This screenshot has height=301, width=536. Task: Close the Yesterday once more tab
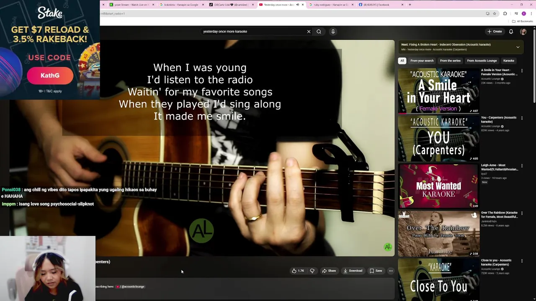(303, 5)
